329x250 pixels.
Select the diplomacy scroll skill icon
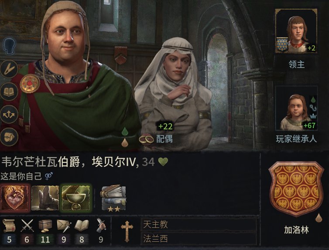coord(9,226)
